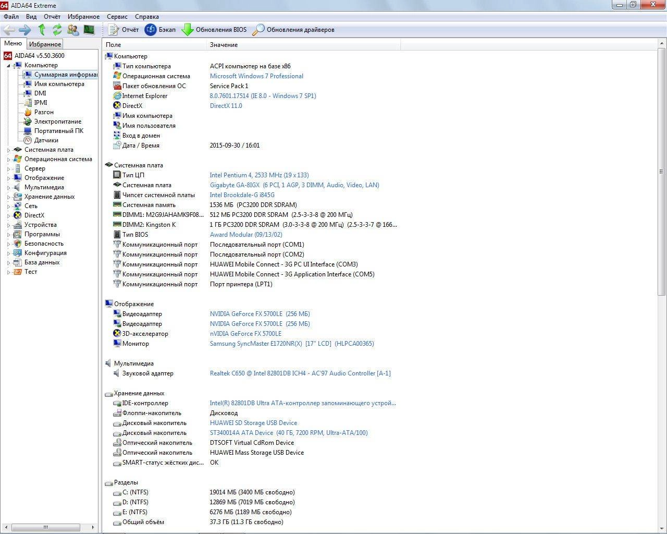Click the Поле column header
Image resolution: width=667 pixels, height=534 pixels.
click(x=155, y=45)
